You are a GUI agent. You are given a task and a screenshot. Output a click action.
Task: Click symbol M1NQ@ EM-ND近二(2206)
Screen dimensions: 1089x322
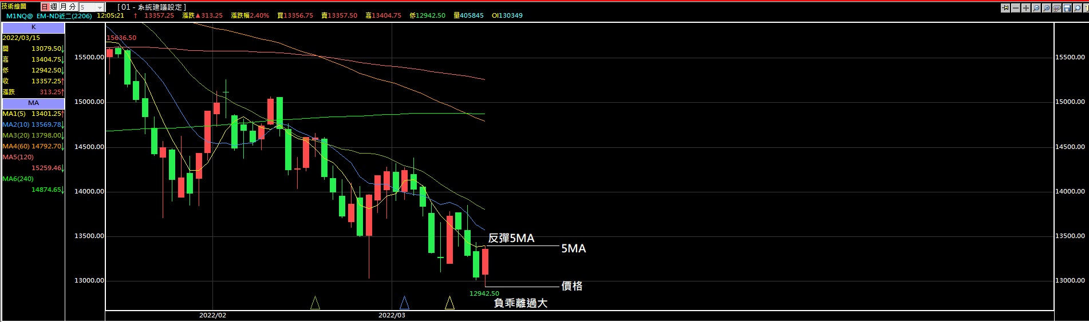(x=49, y=15)
